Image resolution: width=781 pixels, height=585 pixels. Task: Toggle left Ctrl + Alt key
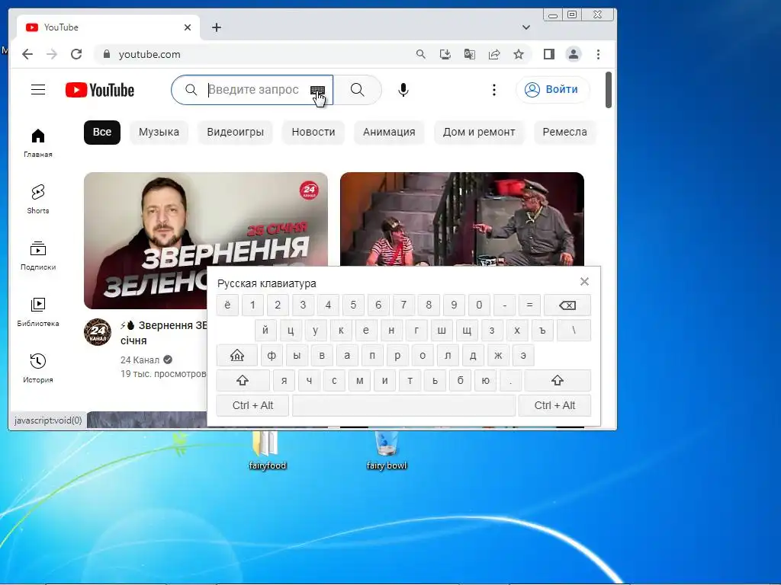coord(252,405)
